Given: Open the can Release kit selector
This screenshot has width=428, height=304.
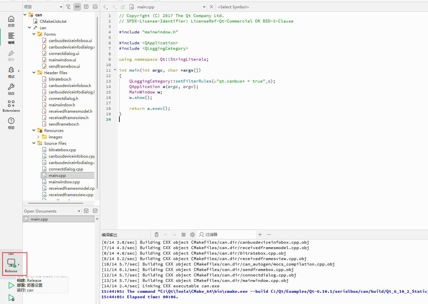Looking at the screenshot, I should point(11,264).
